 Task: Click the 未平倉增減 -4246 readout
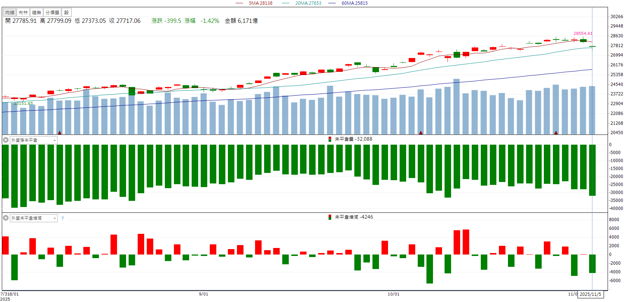[354, 217]
